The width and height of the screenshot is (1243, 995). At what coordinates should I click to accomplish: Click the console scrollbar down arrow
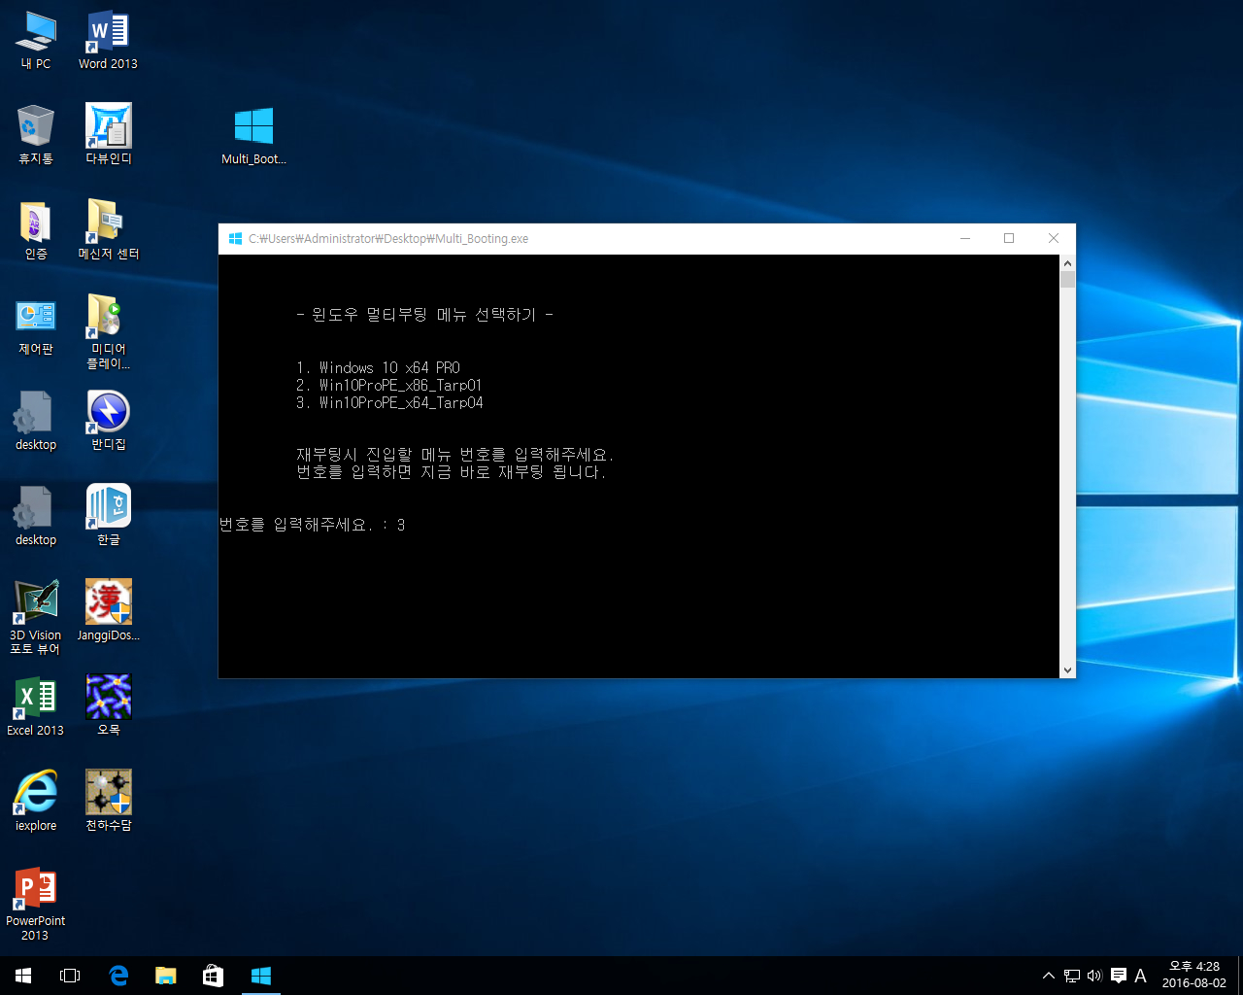click(x=1067, y=669)
